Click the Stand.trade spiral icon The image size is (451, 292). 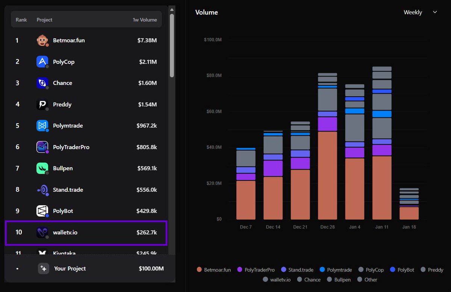click(x=42, y=190)
